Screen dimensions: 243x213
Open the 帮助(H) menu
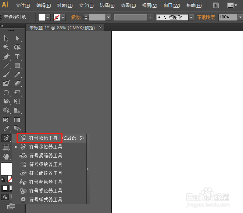pos(194,5)
